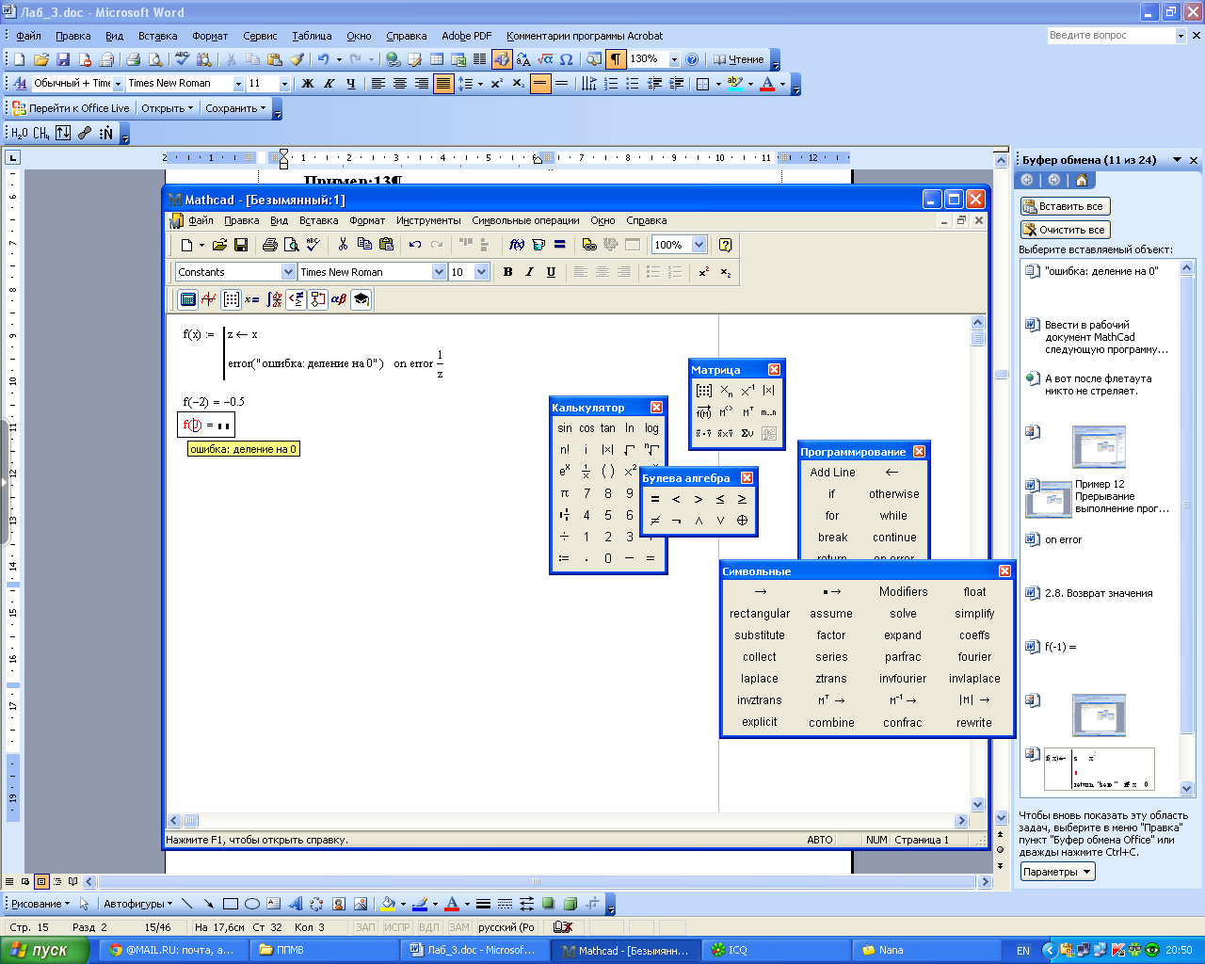Open the Graph toolbar in Mathcad

[209, 299]
